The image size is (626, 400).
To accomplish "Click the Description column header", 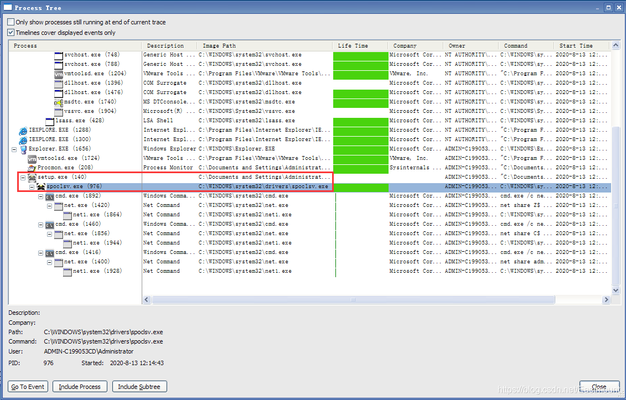I will point(169,45).
